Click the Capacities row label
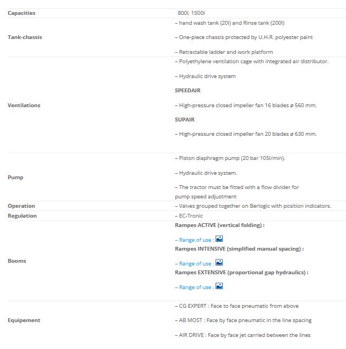The height and width of the screenshot is (349, 346). pos(22,13)
